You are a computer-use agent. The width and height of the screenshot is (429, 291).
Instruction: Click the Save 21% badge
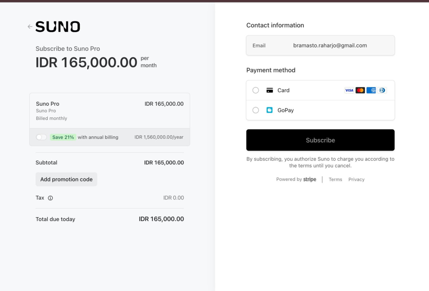pos(63,137)
